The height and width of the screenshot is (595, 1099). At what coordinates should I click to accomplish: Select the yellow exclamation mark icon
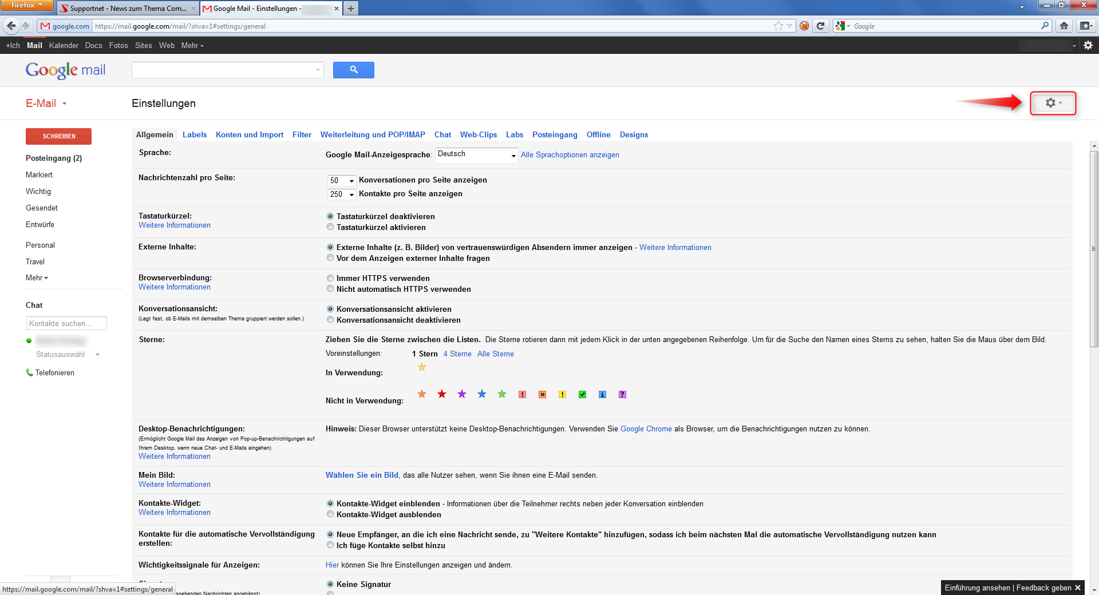point(562,394)
